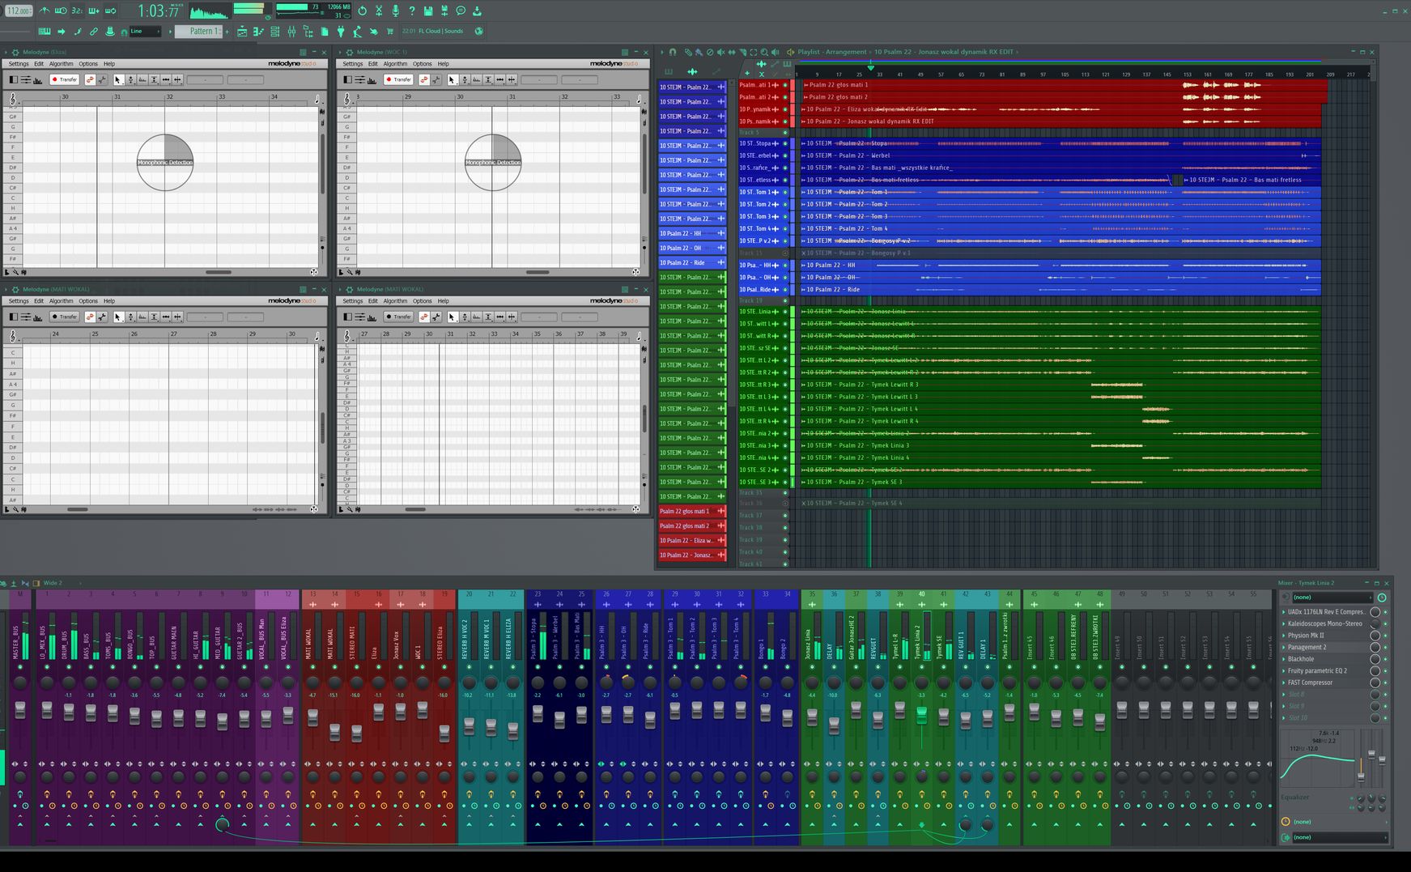Image resolution: width=1411 pixels, height=872 pixels.
Task: Open Algorithm menu in Melodyne (WOC 1)
Action: pos(395,64)
